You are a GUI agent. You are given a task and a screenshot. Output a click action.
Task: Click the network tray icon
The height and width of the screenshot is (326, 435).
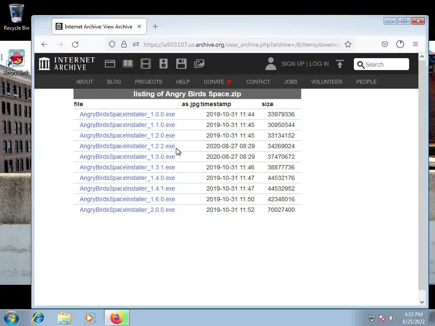pyautogui.click(x=371, y=318)
